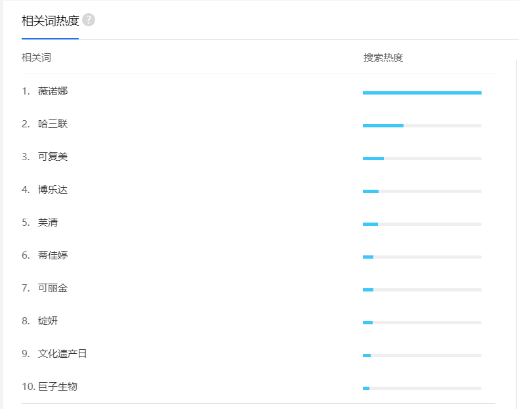Image resolution: width=519 pixels, height=409 pixels.
Task: Click the 可复美 search heat bar
Action: pyautogui.click(x=422, y=158)
